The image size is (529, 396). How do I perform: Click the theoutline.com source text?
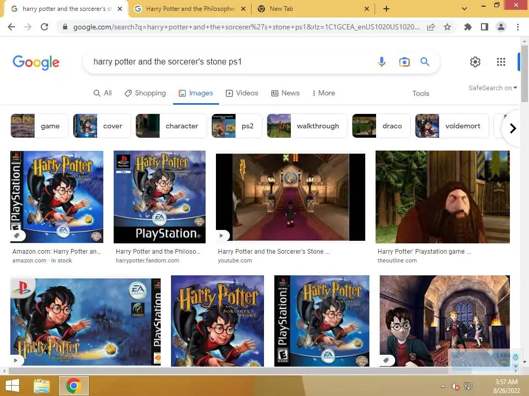point(397,260)
